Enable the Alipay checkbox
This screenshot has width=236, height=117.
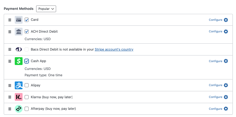tap(27, 85)
